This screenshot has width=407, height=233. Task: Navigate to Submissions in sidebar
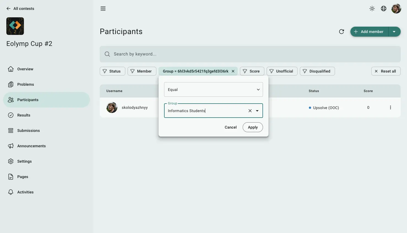point(28,131)
